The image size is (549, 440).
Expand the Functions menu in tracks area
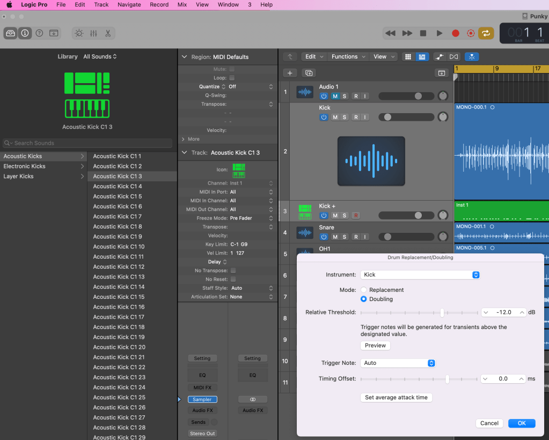point(348,57)
